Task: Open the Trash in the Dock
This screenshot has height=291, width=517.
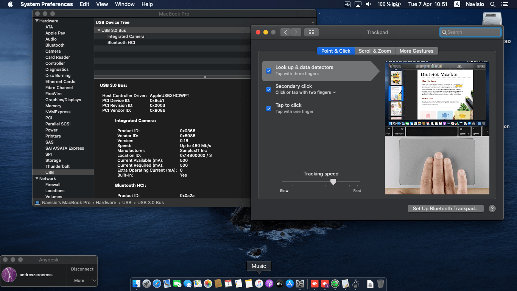Action: tap(381, 283)
